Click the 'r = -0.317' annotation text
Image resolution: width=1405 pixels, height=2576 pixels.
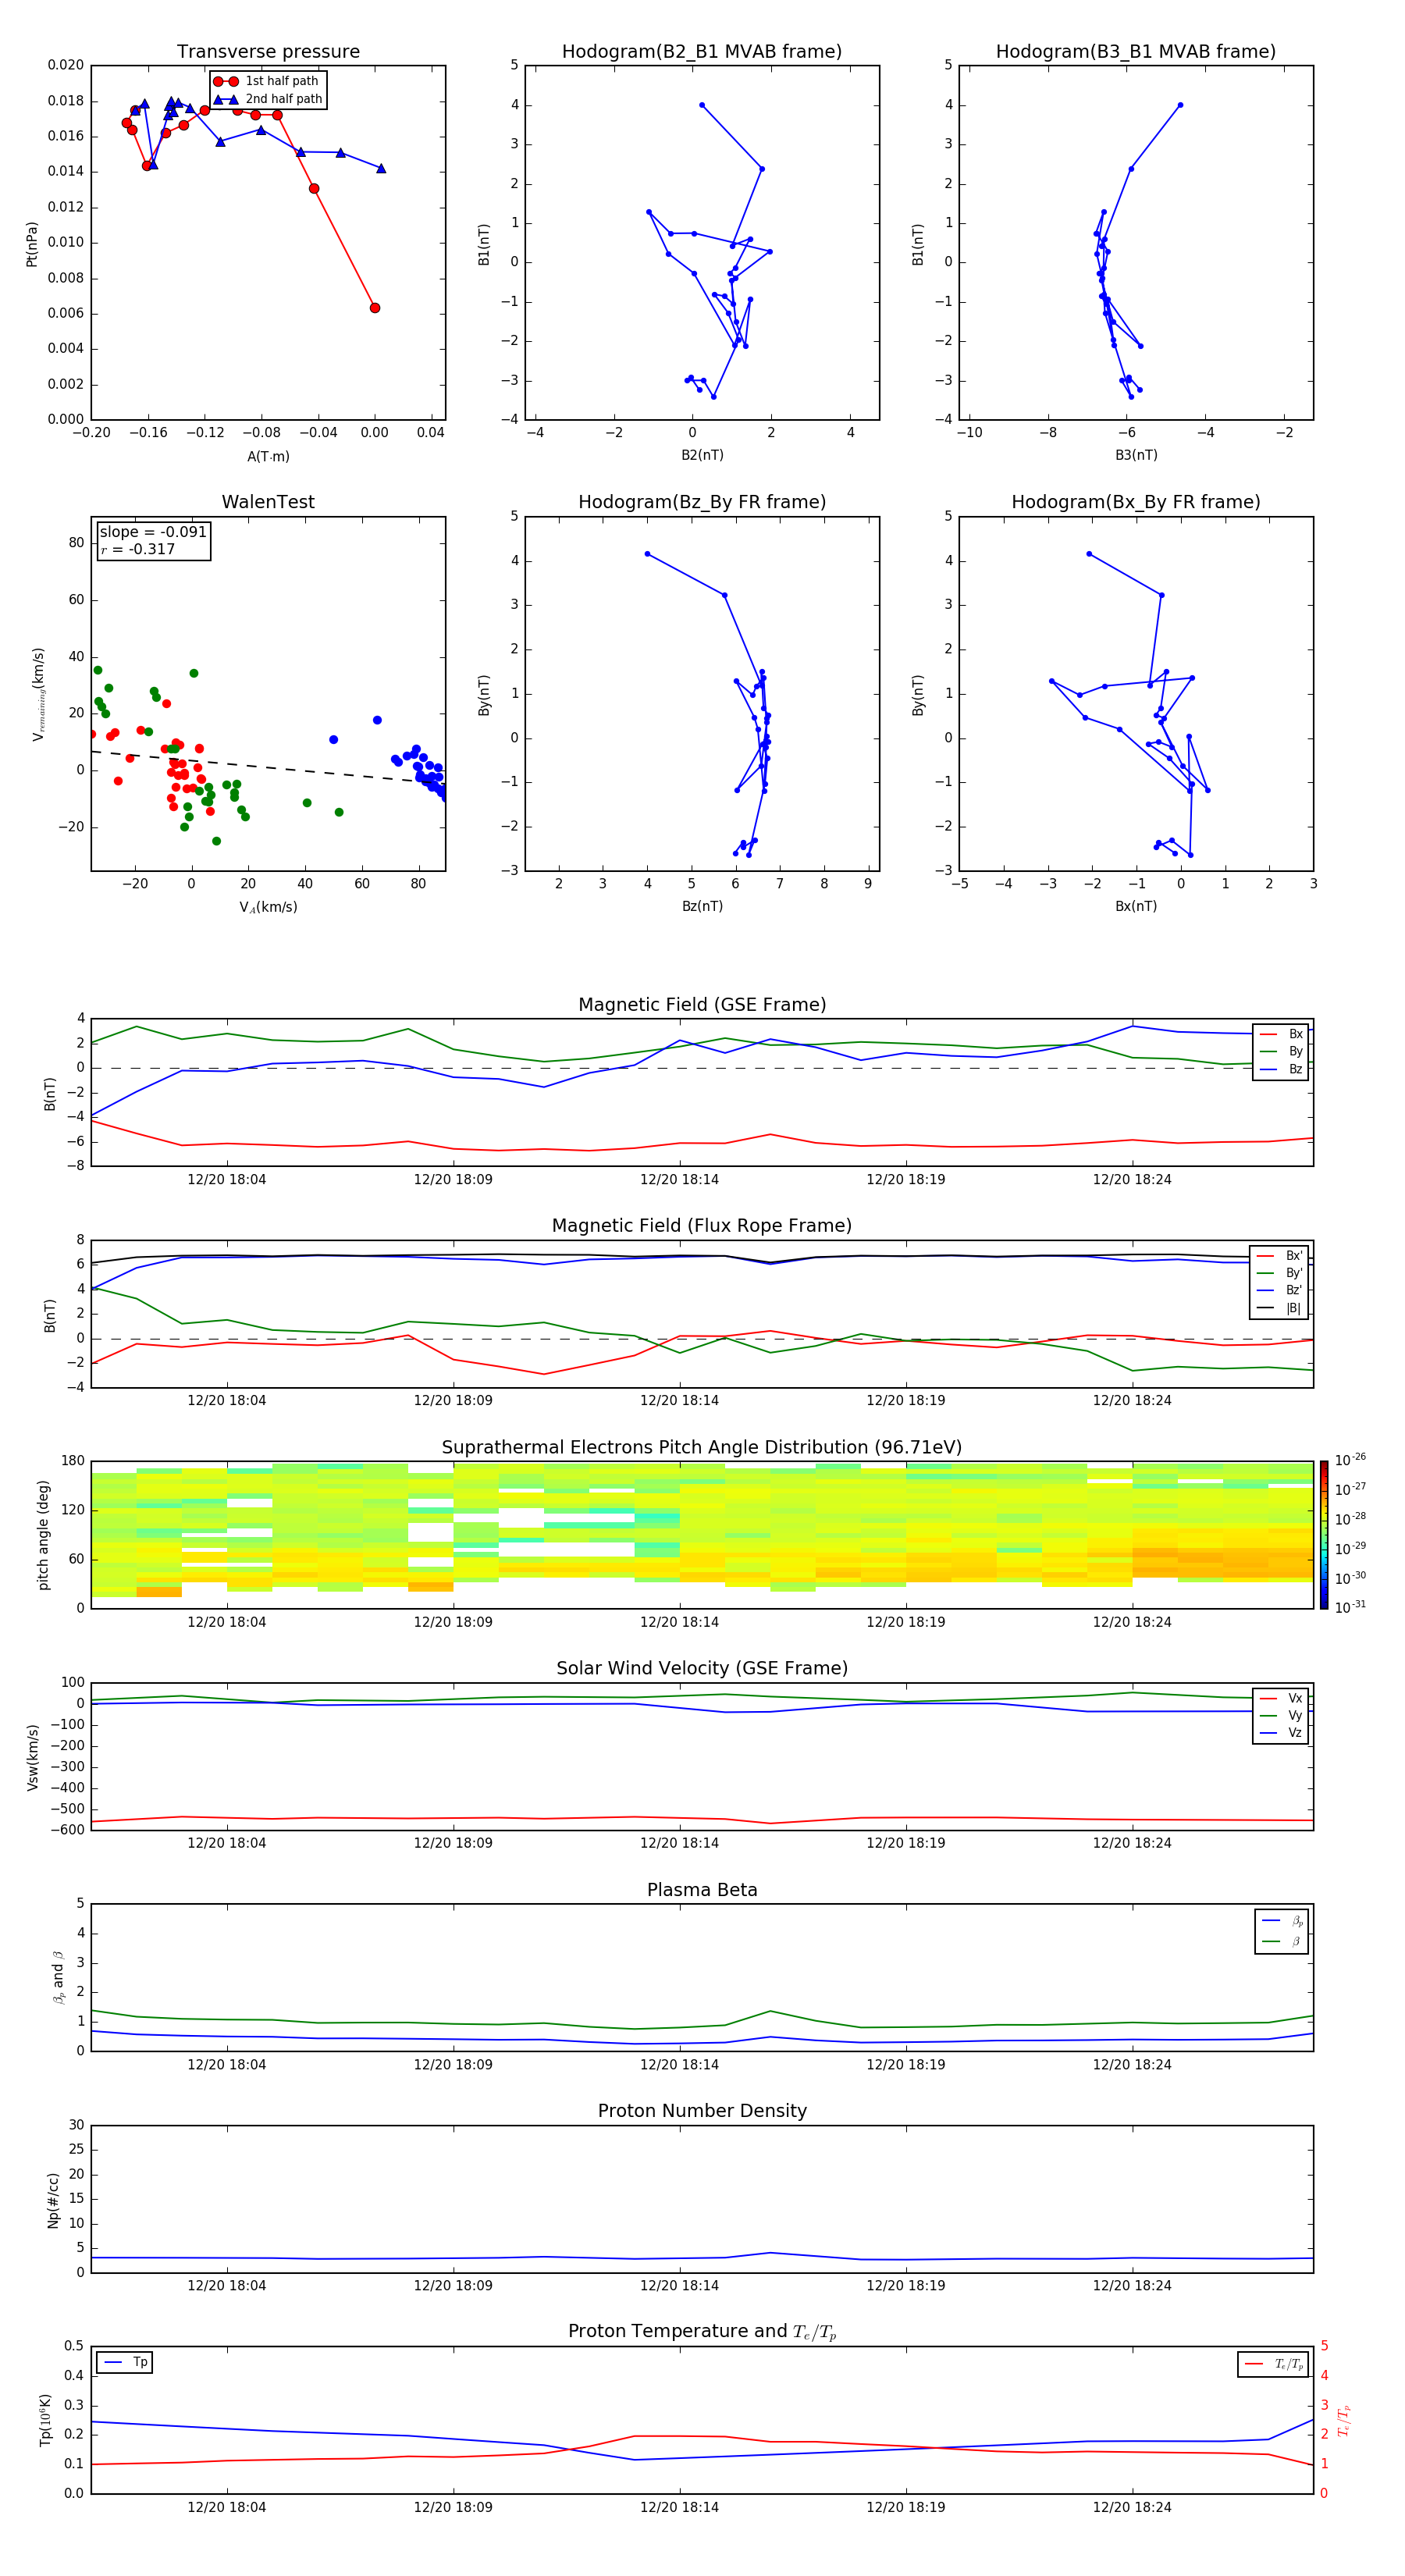138,549
